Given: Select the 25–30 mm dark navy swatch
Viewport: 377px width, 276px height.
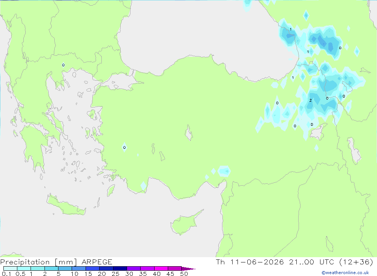Looking at the screenshot, I should (120, 268).
